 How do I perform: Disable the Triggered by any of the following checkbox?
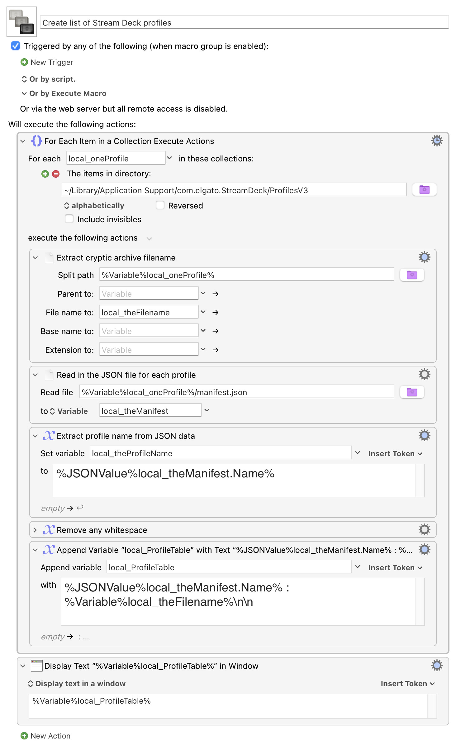(16, 46)
